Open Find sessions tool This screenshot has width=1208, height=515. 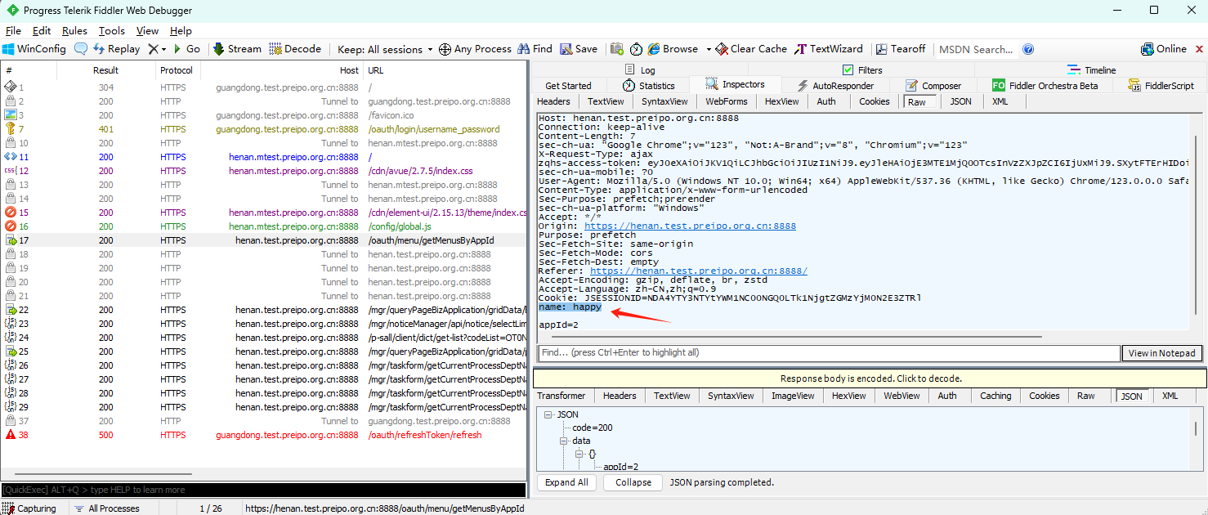[535, 49]
